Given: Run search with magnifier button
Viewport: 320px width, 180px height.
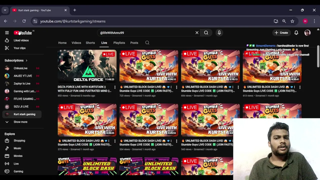Looking at the screenshot, I should [x=206, y=33].
